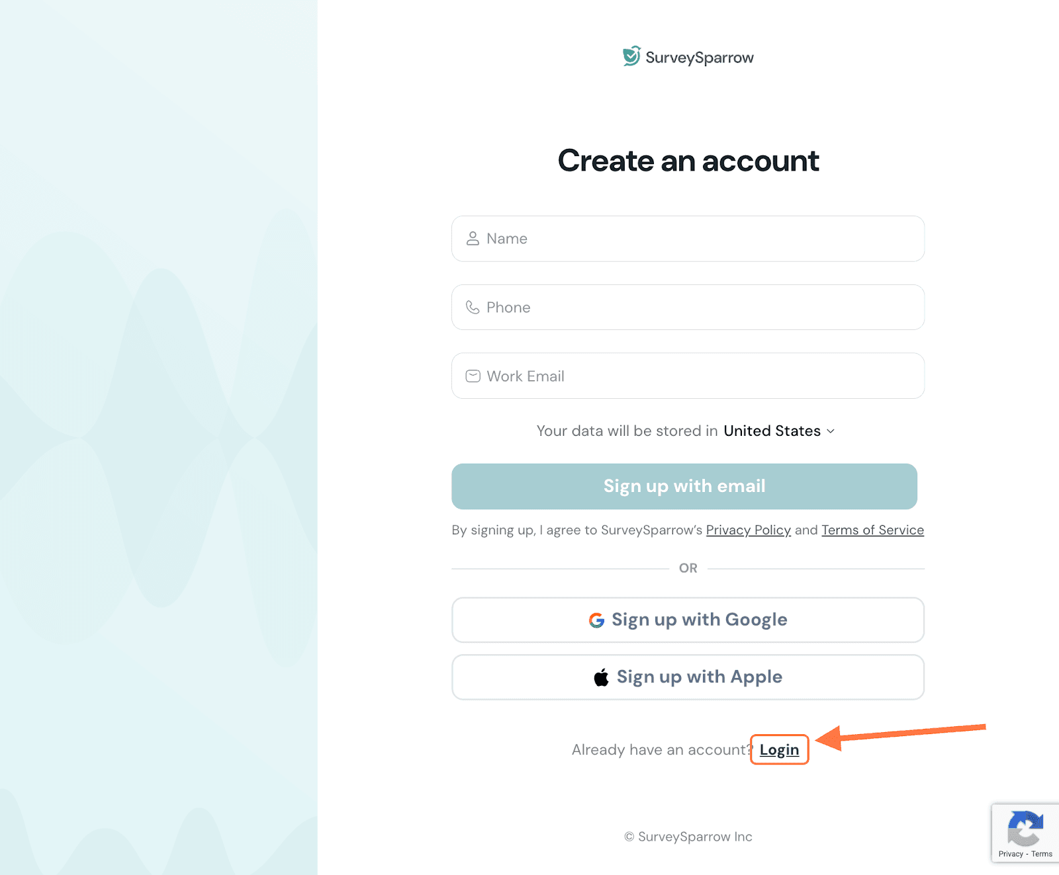Open the Terms of Service link
The image size is (1059, 875).
pyautogui.click(x=872, y=530)
